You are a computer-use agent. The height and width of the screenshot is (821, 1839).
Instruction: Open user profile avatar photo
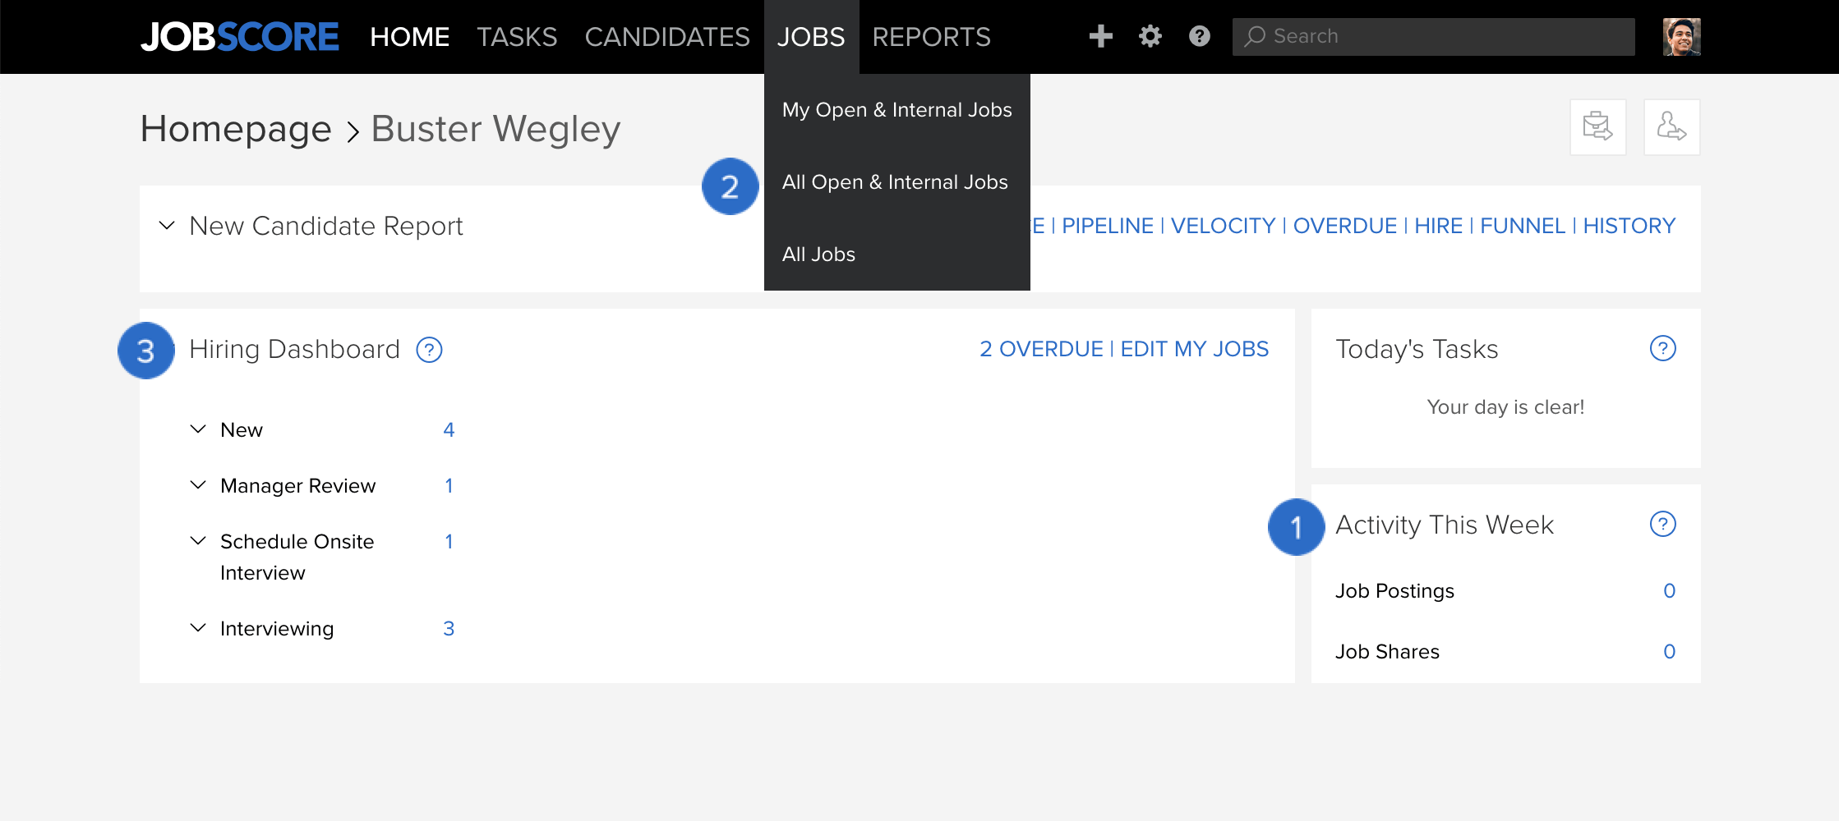pyautogui.click(x=1681, y=37)
